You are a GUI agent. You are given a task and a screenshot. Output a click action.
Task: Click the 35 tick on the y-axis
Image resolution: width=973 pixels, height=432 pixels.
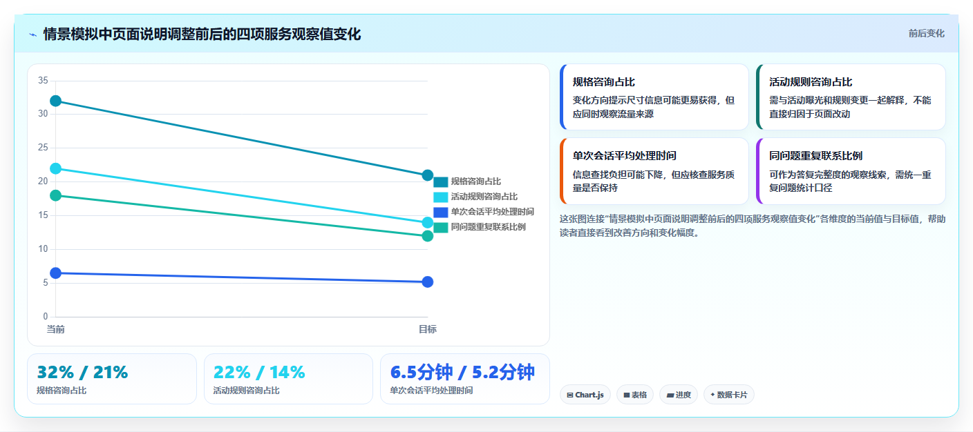coord(43,81)
